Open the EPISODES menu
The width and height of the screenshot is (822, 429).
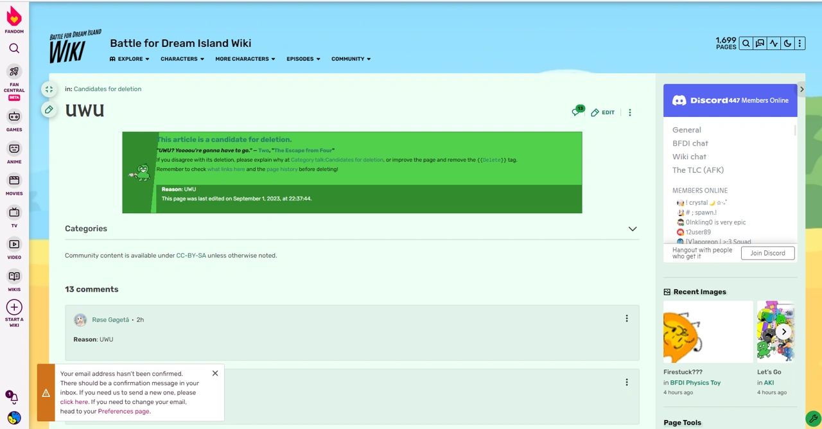click(x=303, y=59)
